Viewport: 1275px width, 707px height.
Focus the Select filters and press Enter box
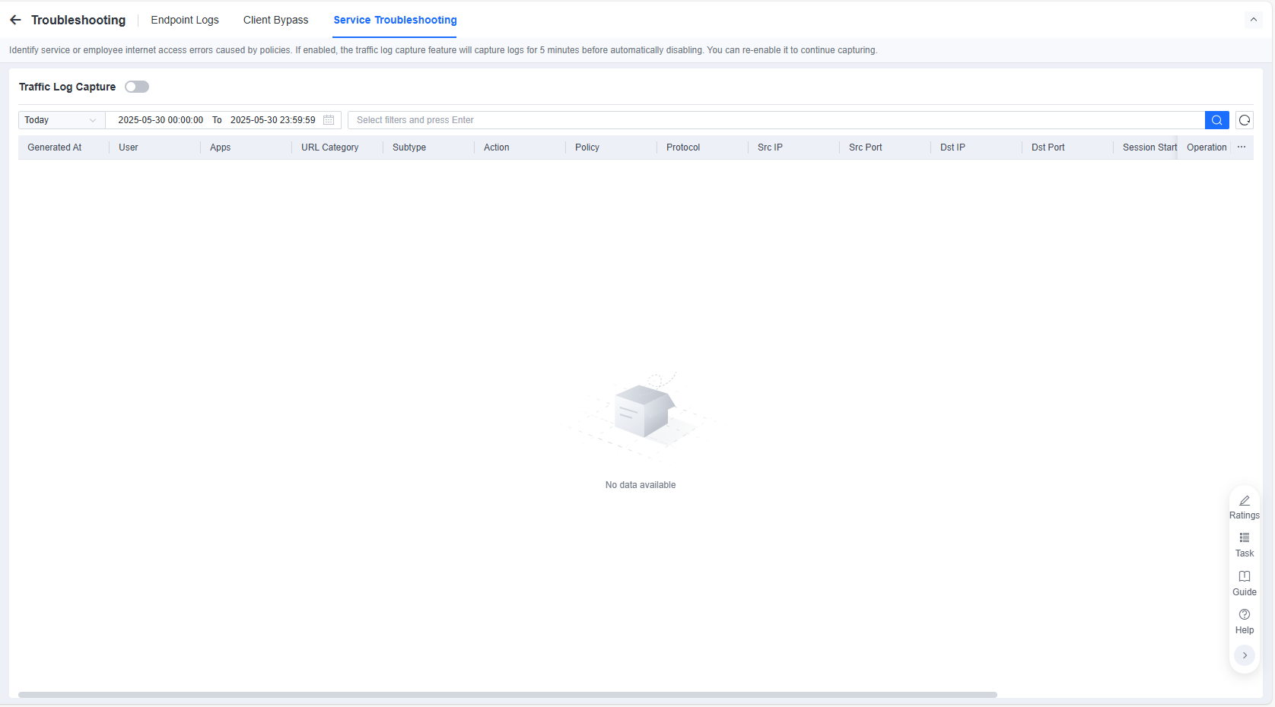[x=776, y=120]
